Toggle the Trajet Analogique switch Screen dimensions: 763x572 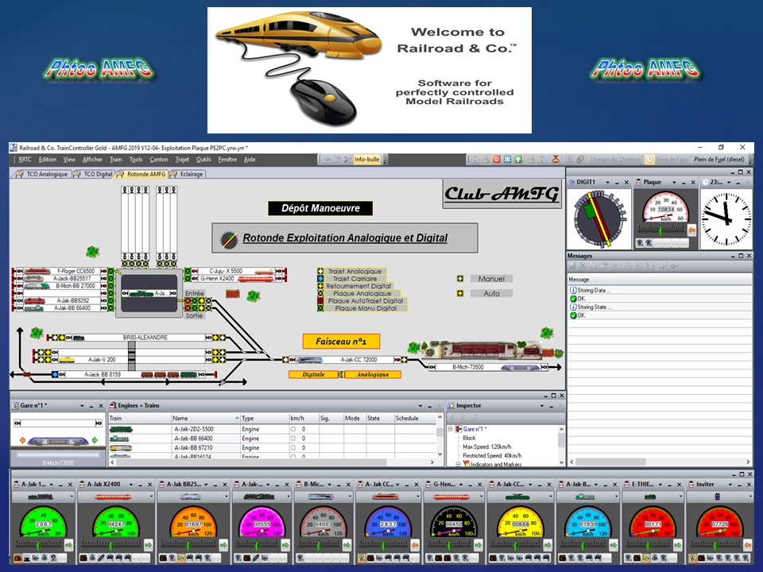320,272
